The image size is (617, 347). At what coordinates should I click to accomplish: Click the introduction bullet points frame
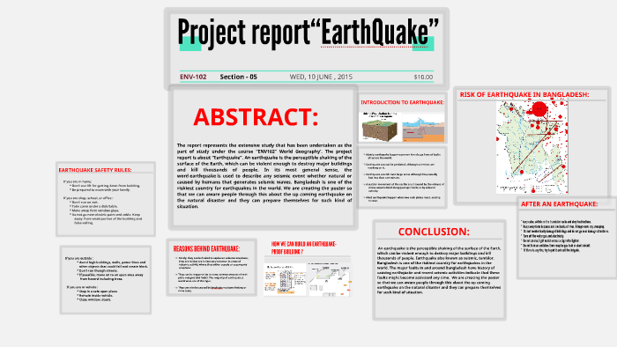coord(402,177)
